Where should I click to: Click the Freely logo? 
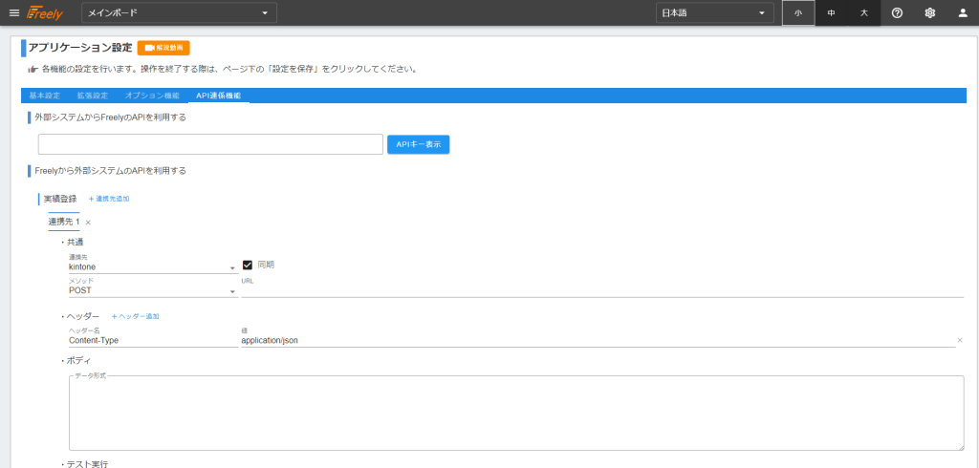[x=45, y=12]
